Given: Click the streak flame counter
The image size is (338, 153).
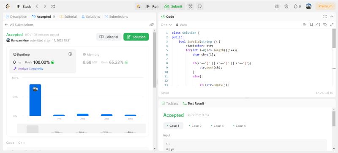Looking at the screenshot, I should (297, 6).
